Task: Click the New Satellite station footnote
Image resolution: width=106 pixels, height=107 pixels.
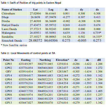Action: tap(14, 45)
